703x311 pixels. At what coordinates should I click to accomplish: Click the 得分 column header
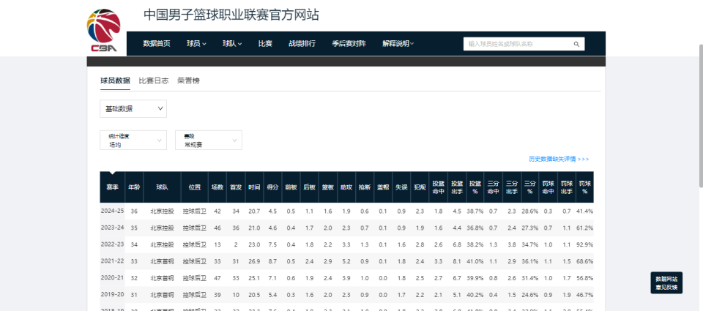(x=272, y=187)
